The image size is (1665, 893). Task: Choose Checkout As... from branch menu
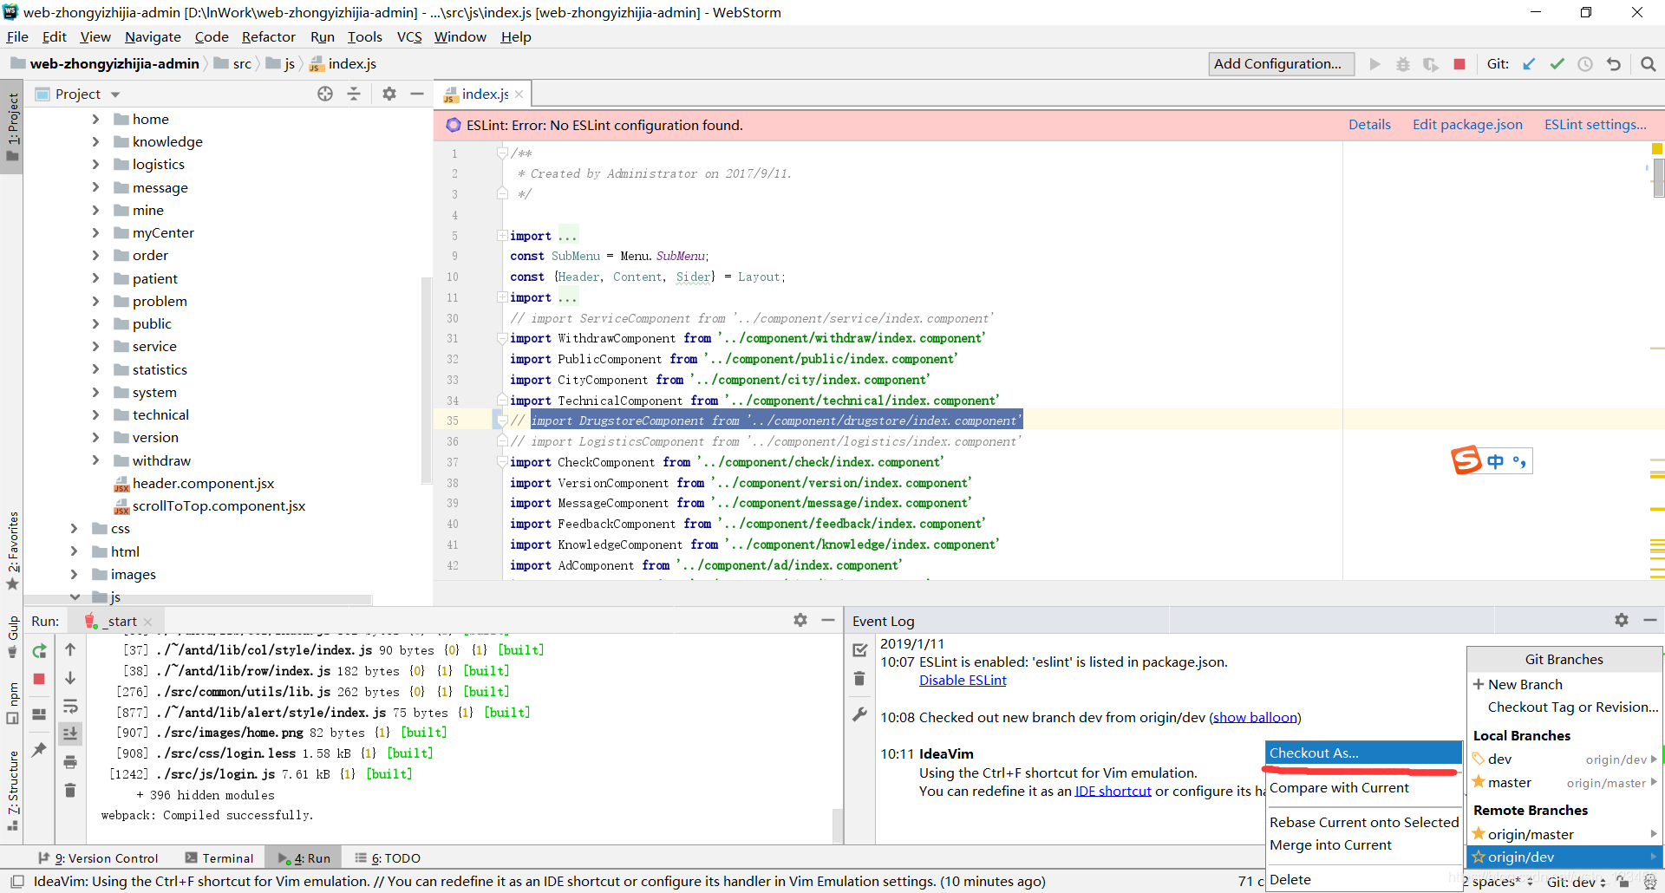click(x=1363, y=753)
